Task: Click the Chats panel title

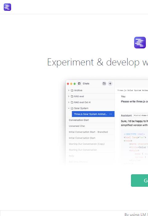Action: point(86,84)
